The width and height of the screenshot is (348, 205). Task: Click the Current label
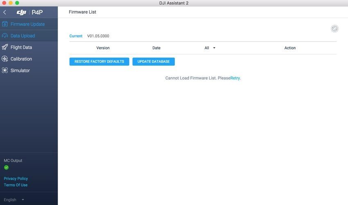pyautogui.click(x=76, y=36)
